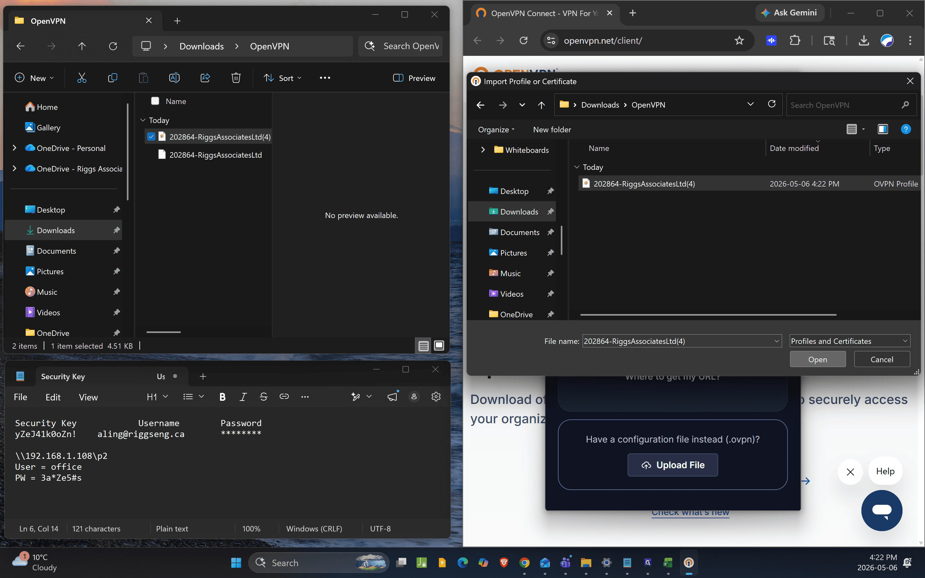This screenshot has width=925, height=578.
Task: Open Notepad View menu
Action: (x=88, y=397)
